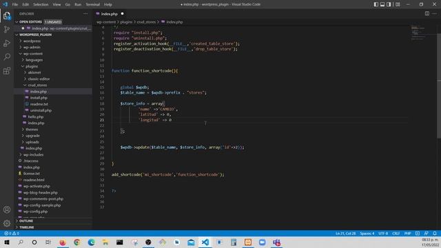Screen dimensions: 441x248
Task: Open XAMPP from the taskbar
Action: coord(248,242)
